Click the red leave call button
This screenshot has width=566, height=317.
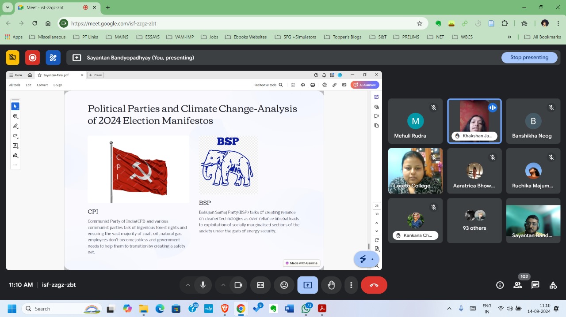[x=374, y=285]
